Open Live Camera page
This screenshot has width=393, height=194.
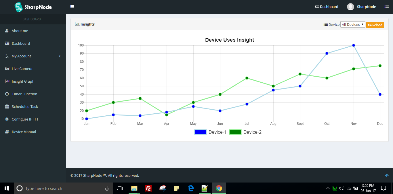coord(22,69)
